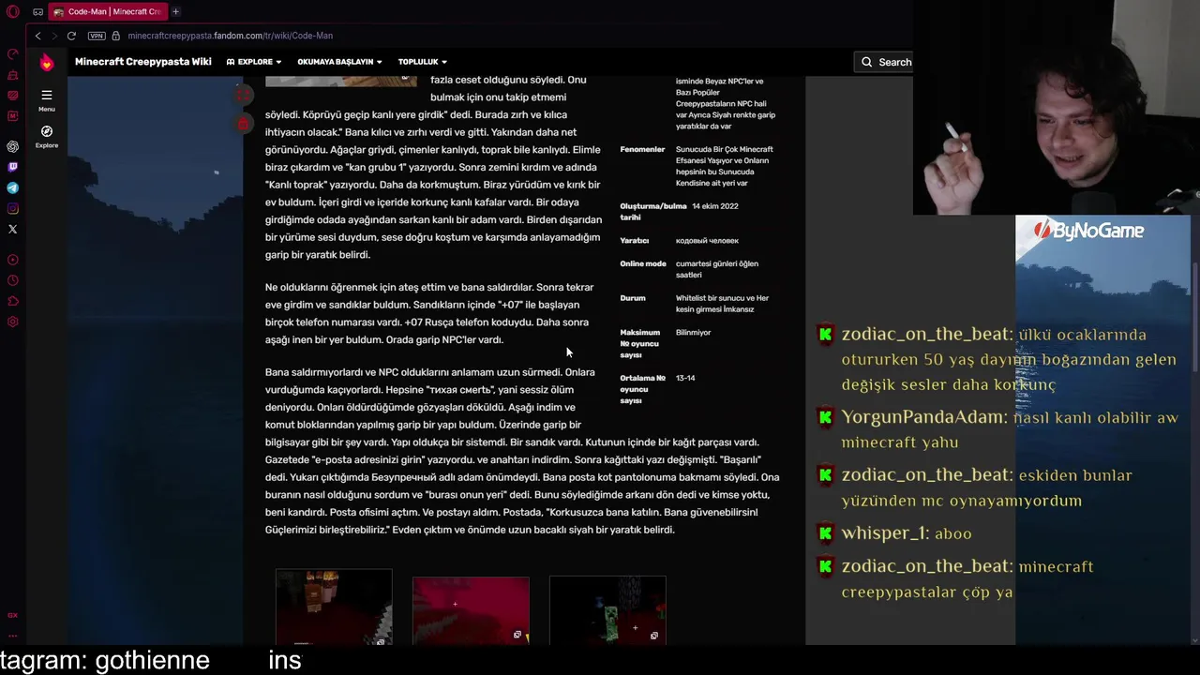This screenshot has width=1200, height=675.
Task: Open the Opera browser main menu
Action: pos(13,12)
